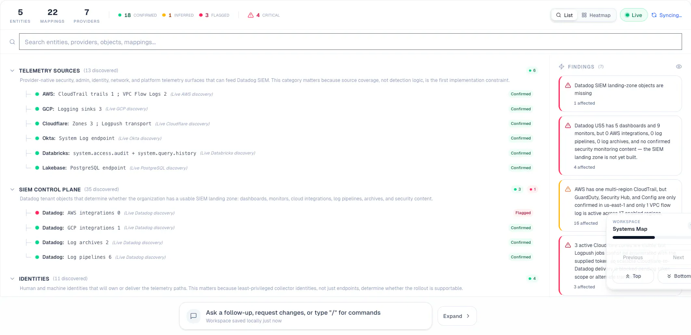Click Previous in Systems Map widget
Image resolution: width=691 pixels, height=335 pixels.
(x=633, y=258)
